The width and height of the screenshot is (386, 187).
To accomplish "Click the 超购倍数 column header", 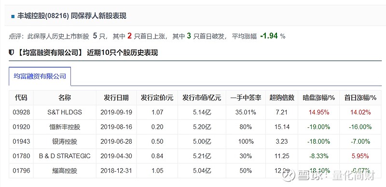I will coord(282,98).
